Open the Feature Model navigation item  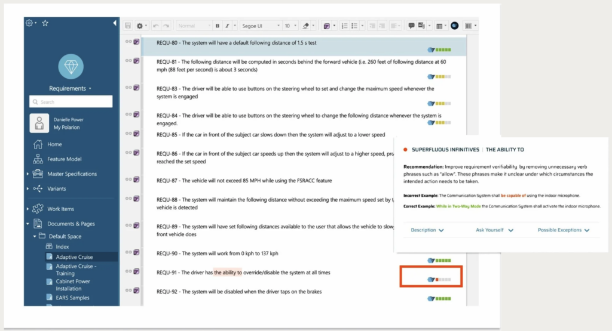tap(65, 159)
